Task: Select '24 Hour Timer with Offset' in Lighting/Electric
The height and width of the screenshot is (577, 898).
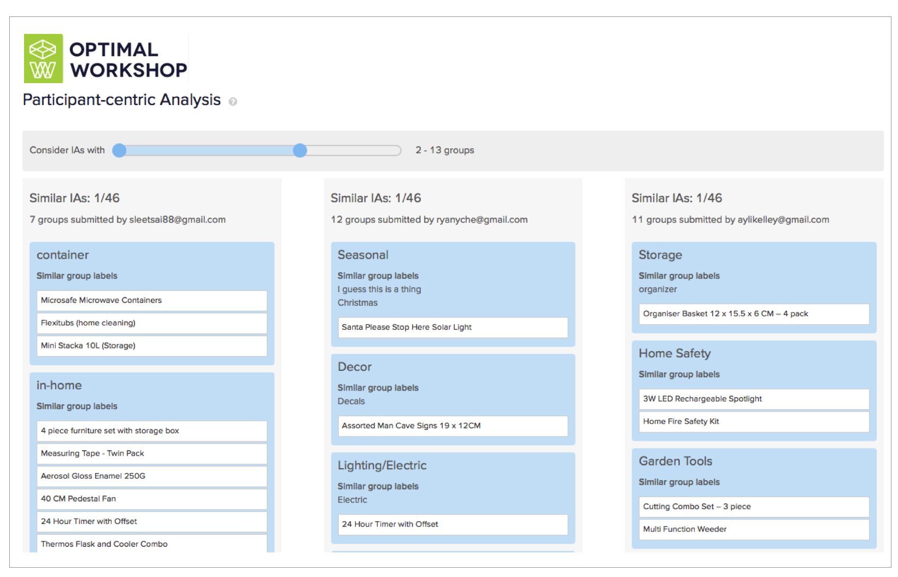Action: (453, 524)
